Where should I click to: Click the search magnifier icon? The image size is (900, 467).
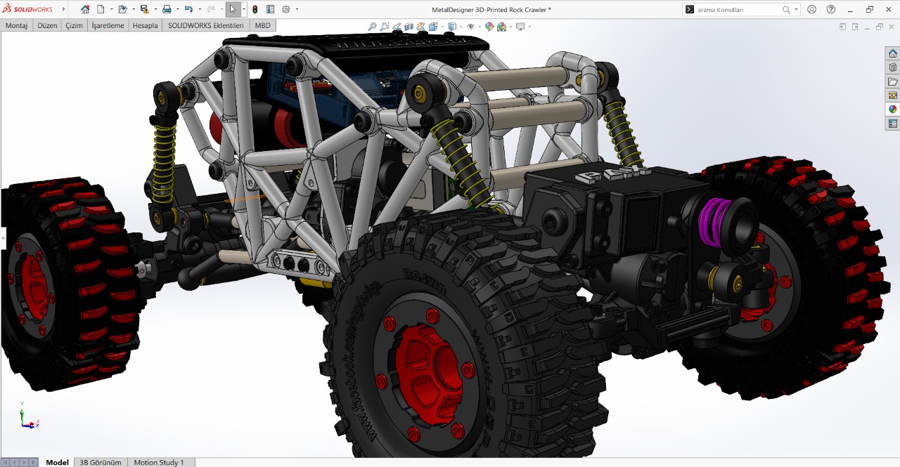786,9
